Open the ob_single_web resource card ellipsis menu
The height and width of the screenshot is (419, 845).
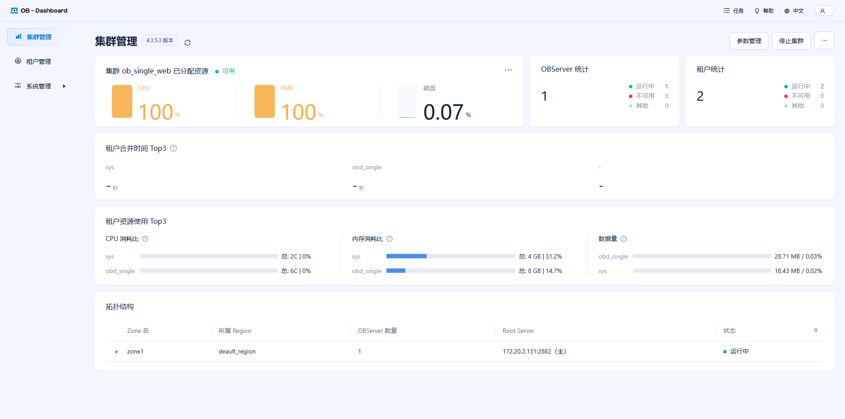click(508, 70)
